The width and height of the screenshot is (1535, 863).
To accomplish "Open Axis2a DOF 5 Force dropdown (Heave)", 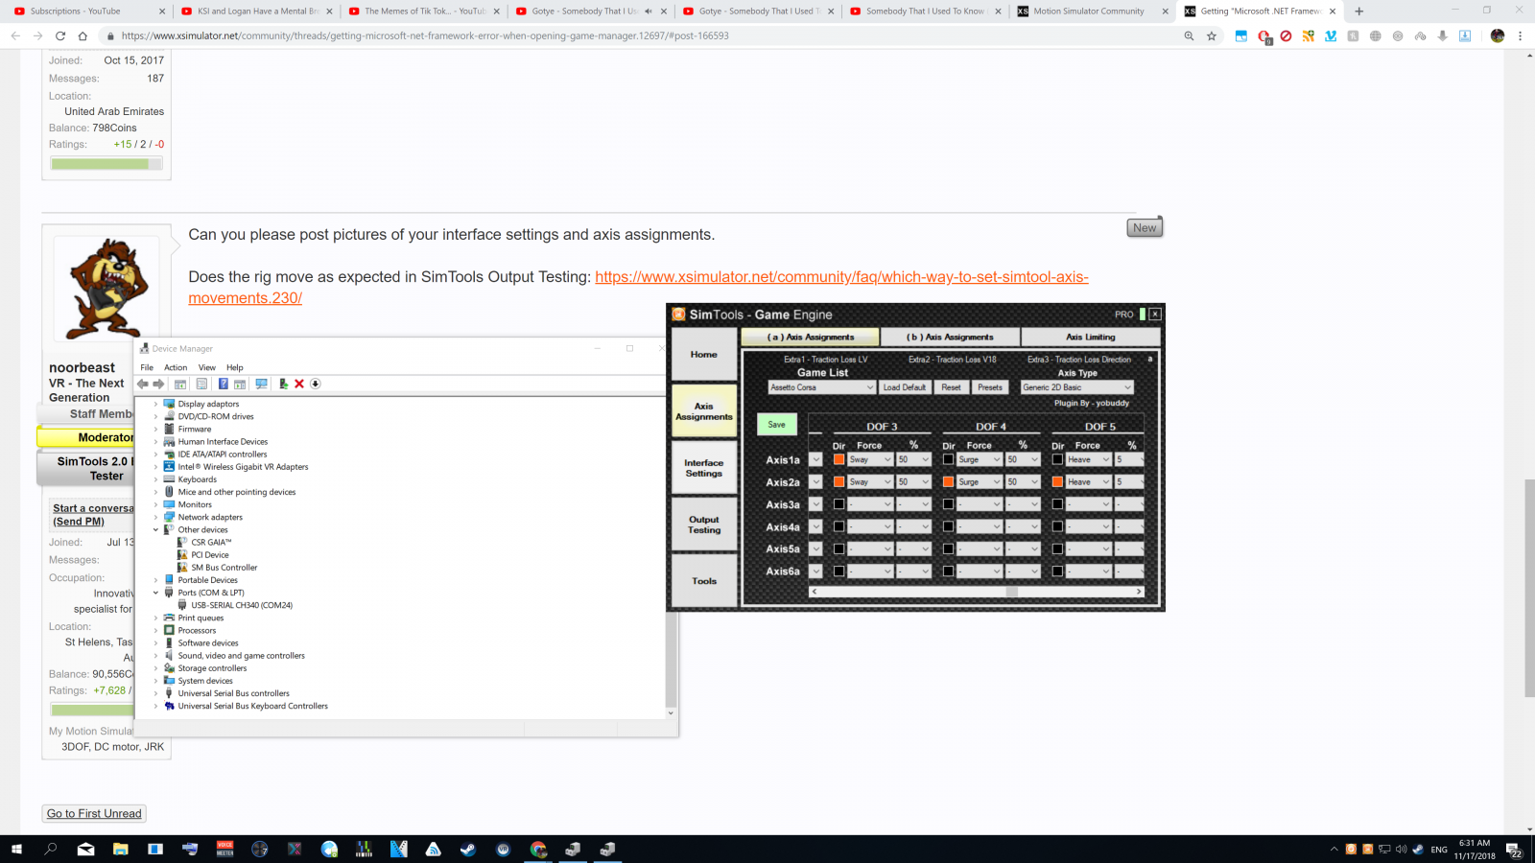I will tap(1089, 481).
